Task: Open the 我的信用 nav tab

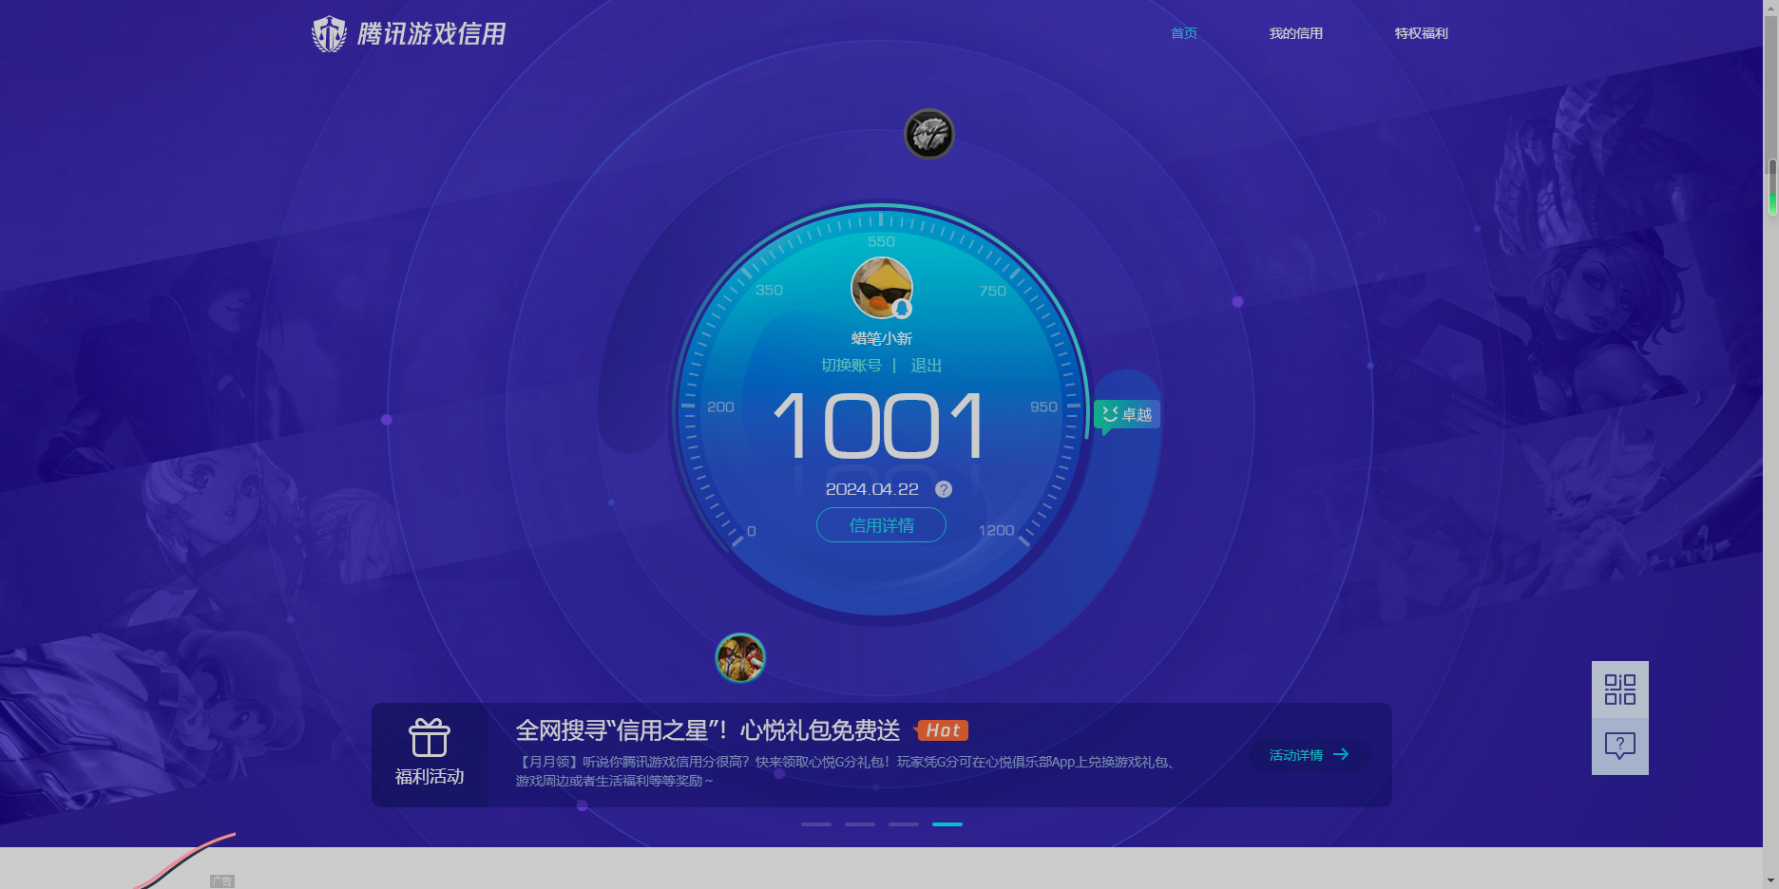Action: tap(1296, 33)
